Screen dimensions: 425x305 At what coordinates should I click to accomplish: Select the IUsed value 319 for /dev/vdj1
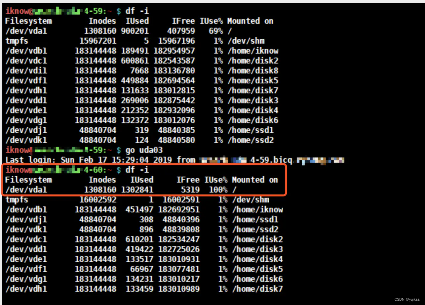coord(142,130)
